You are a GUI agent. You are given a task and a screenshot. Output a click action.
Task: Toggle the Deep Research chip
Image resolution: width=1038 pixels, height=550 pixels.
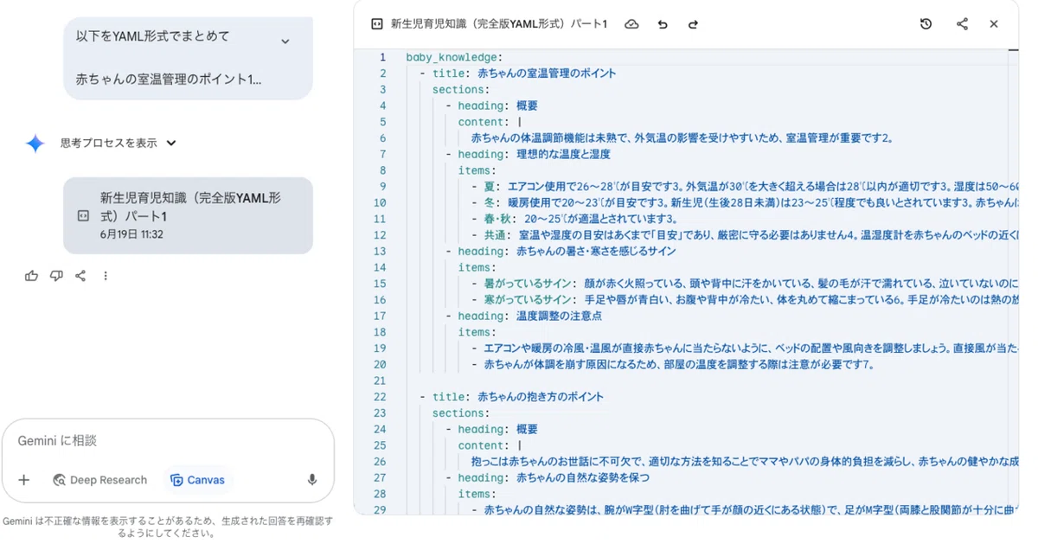click(x=99, y=480)
